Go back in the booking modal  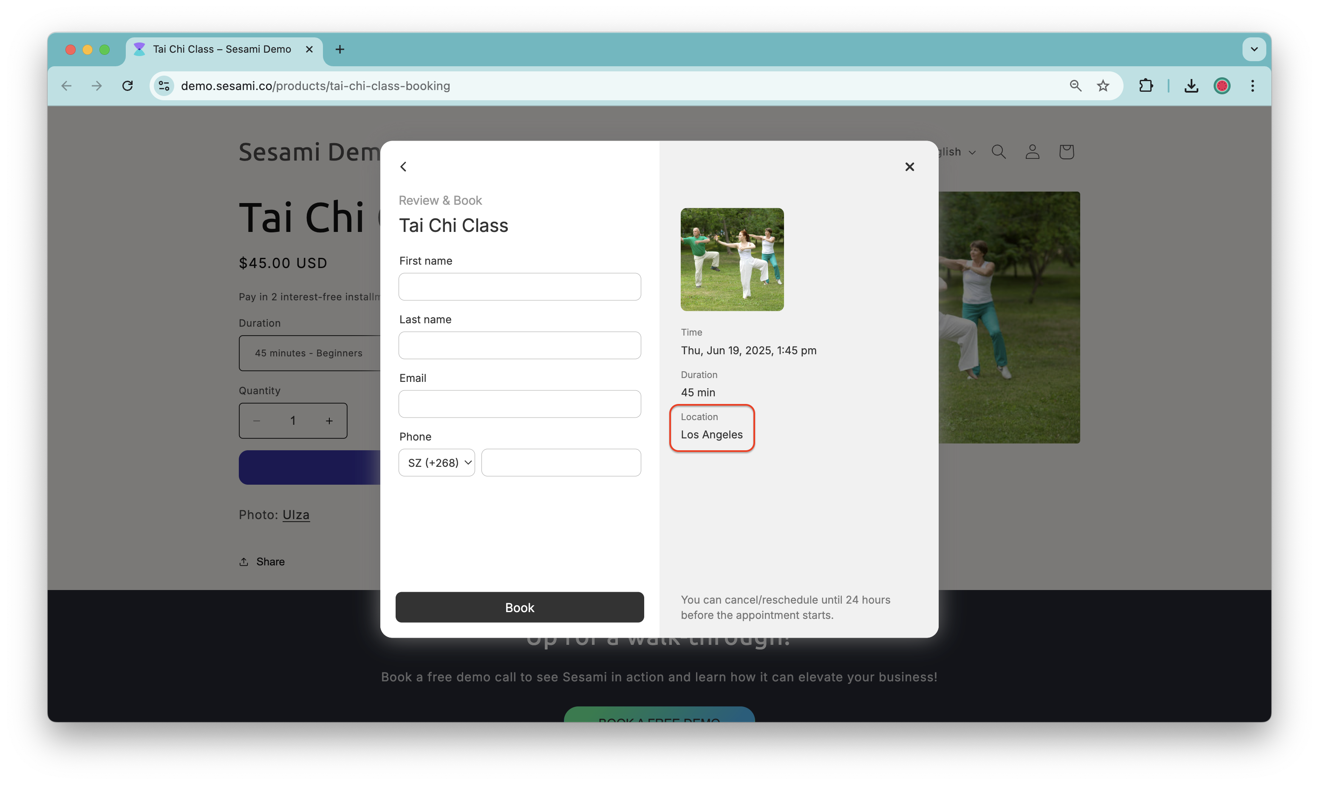click(403, 167)
